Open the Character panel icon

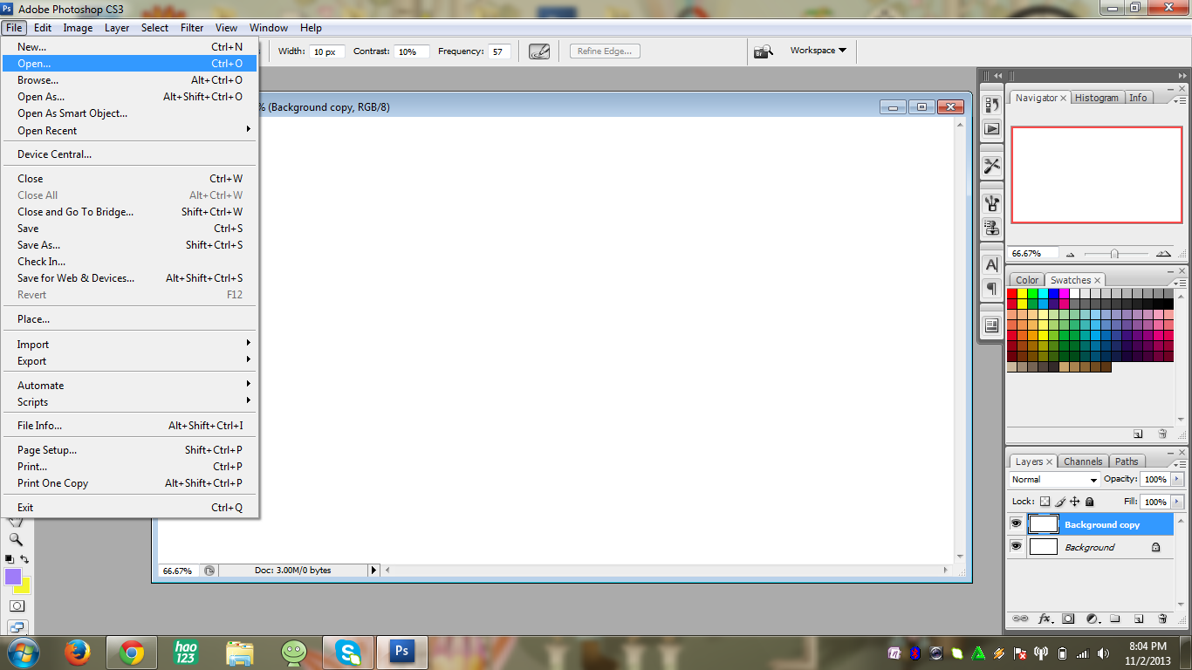[x=992, y=264]
